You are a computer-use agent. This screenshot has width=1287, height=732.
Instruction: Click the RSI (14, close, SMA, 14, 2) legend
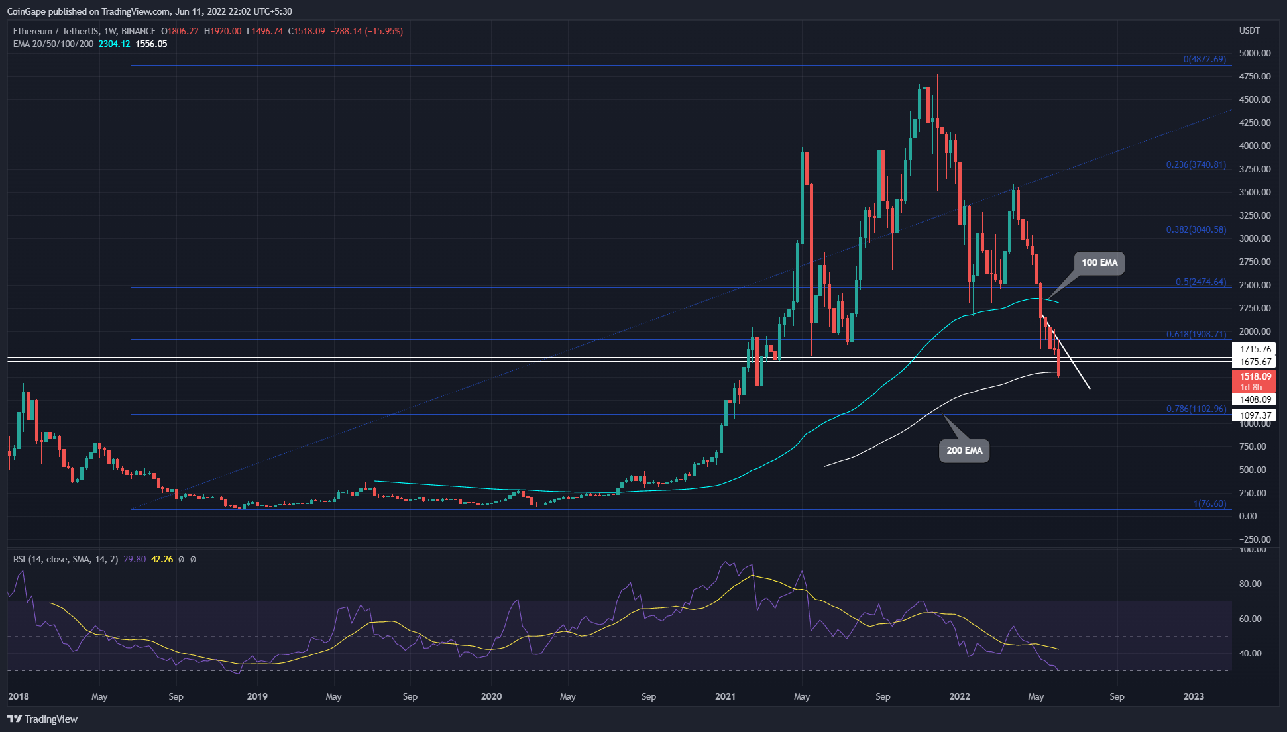click(66, 559)
